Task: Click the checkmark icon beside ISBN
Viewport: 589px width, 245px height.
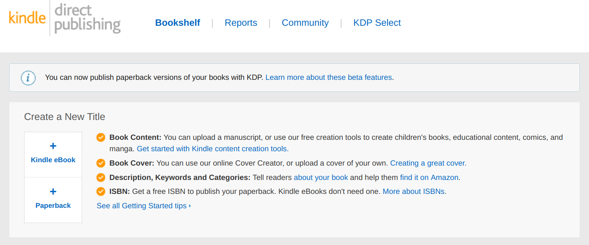Action: pos(101,191)
